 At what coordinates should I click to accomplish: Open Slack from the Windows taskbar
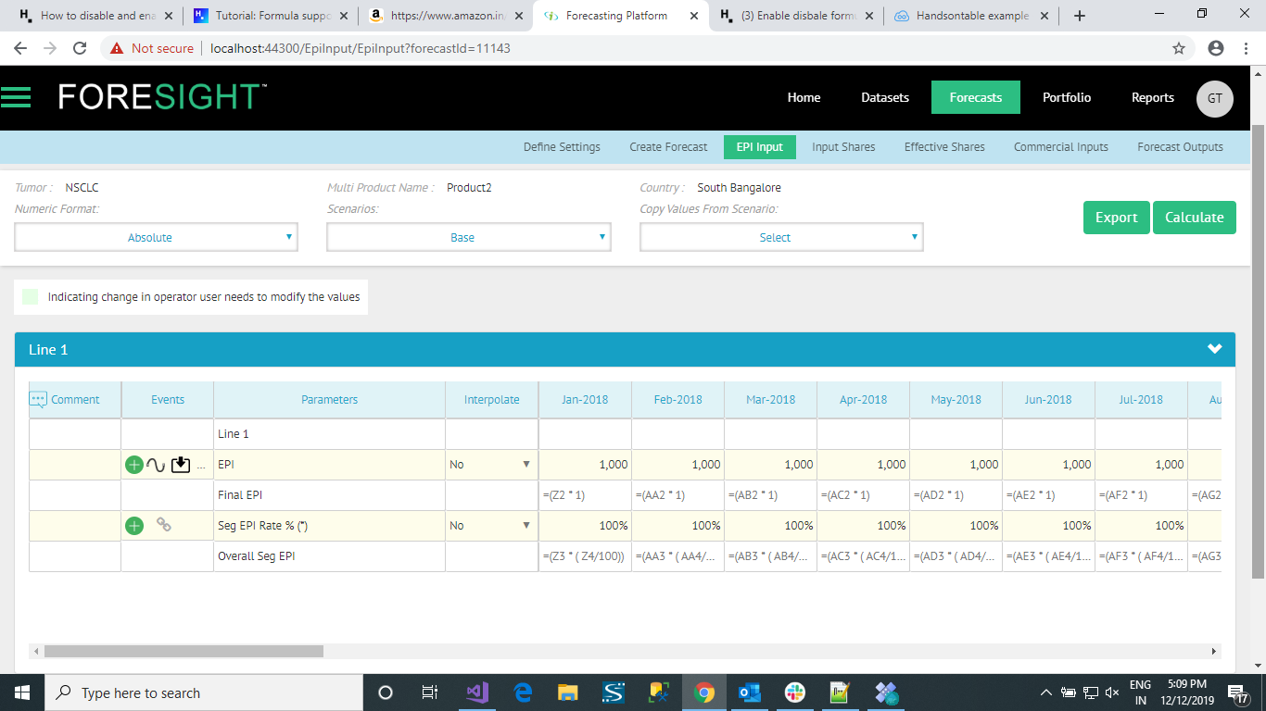tap(794, 692)
